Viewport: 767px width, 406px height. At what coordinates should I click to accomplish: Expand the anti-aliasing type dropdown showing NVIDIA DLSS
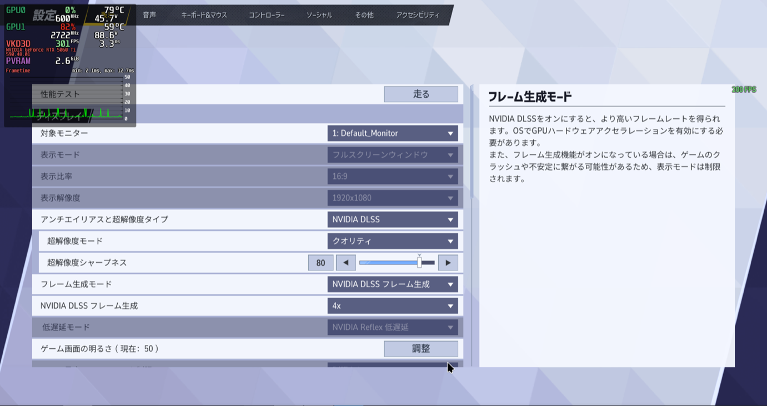(393, 219)
